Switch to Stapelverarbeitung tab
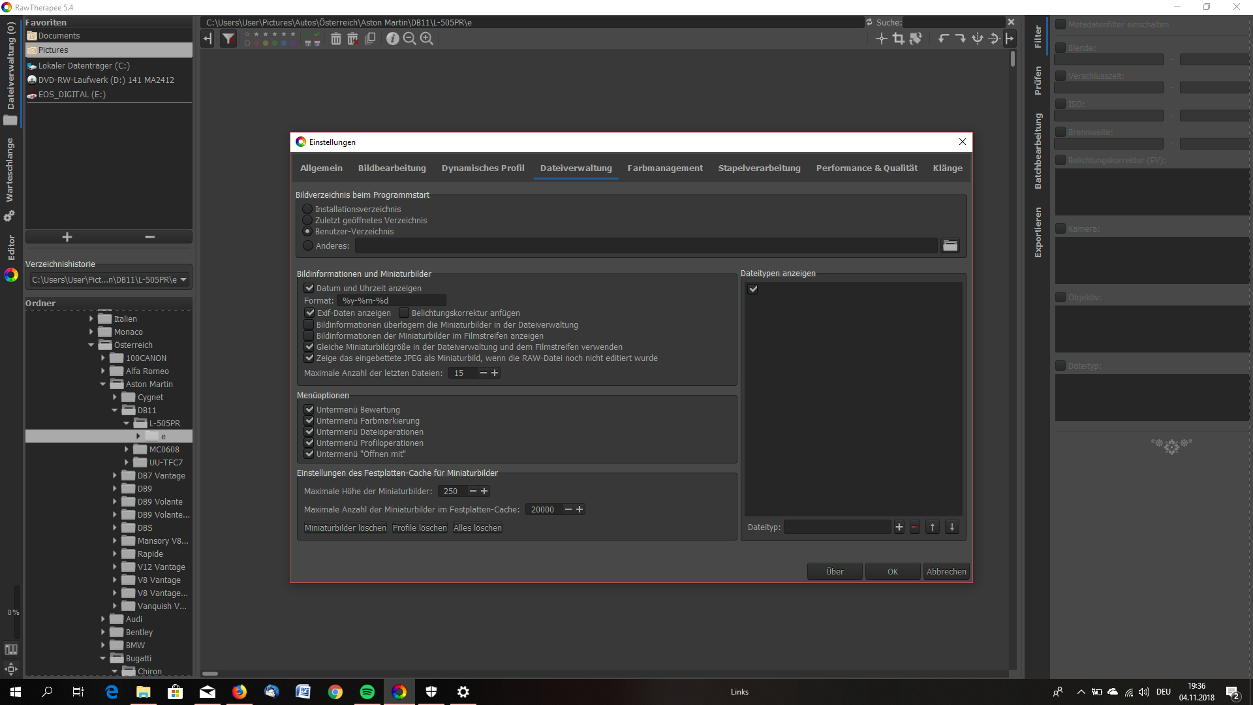 (759, 168)
